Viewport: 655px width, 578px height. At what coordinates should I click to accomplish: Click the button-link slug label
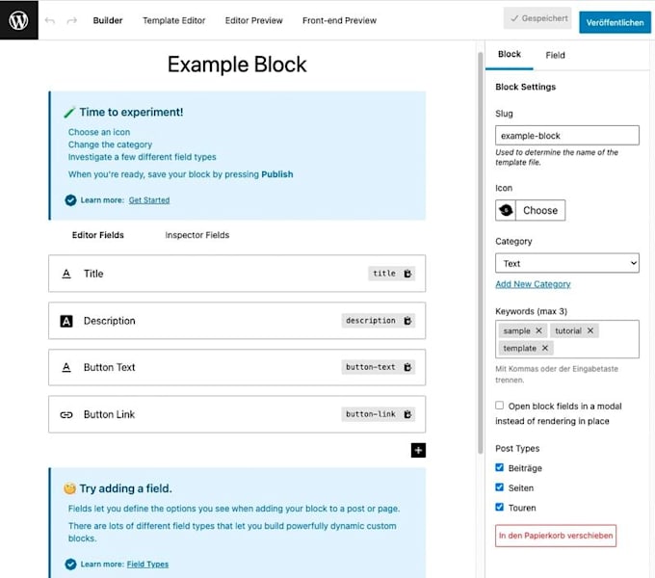pyautogui.click(x=371, y=414)
